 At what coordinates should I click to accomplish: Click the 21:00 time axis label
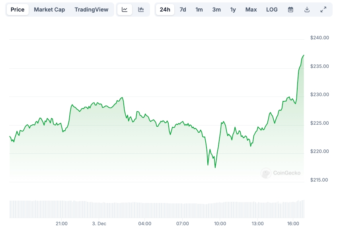click(62, 224)
